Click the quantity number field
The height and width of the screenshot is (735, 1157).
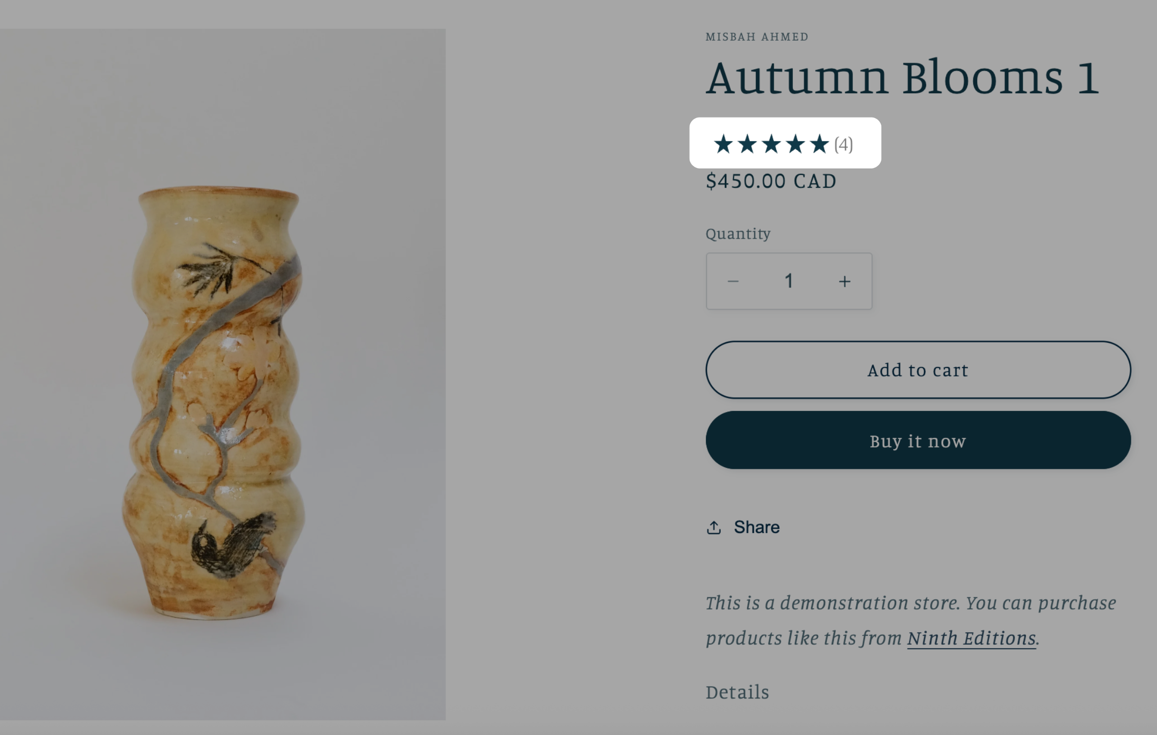point(789,281)
